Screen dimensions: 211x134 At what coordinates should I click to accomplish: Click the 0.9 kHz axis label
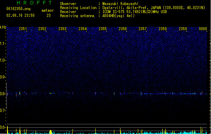3,77
